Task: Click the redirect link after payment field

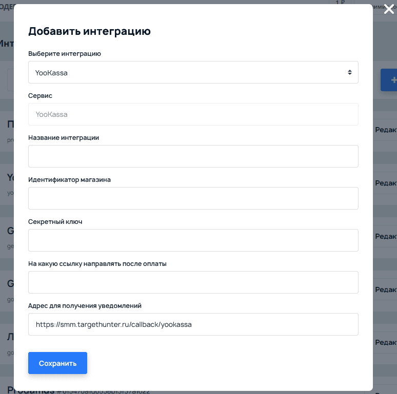Action: click(193, 282)
